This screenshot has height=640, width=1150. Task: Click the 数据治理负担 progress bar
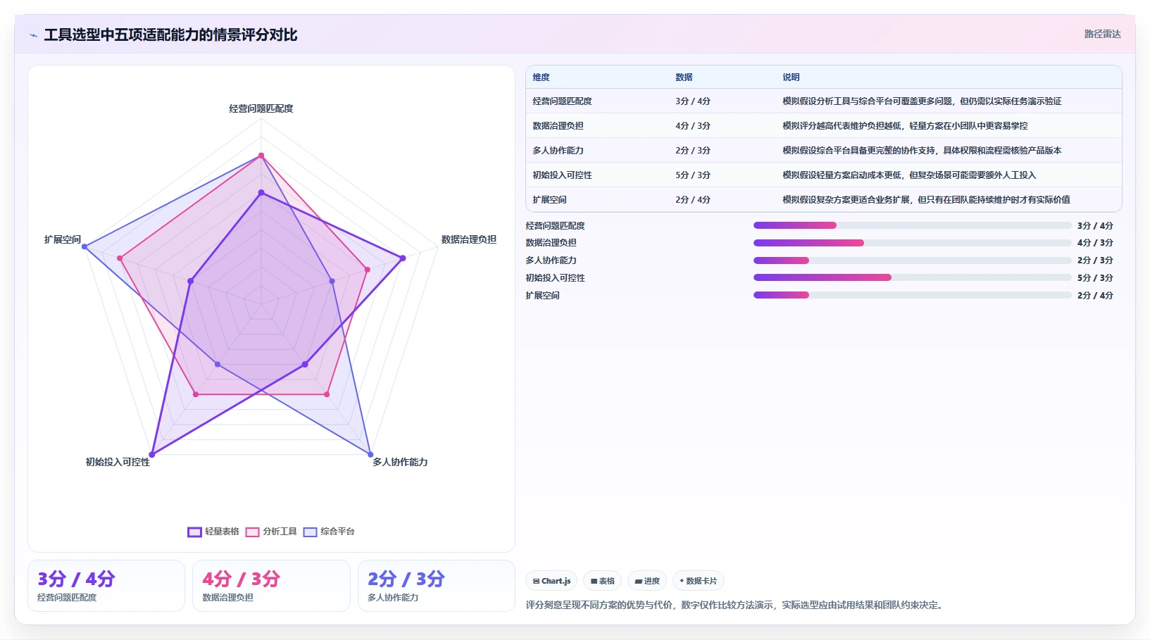point(913,243)
